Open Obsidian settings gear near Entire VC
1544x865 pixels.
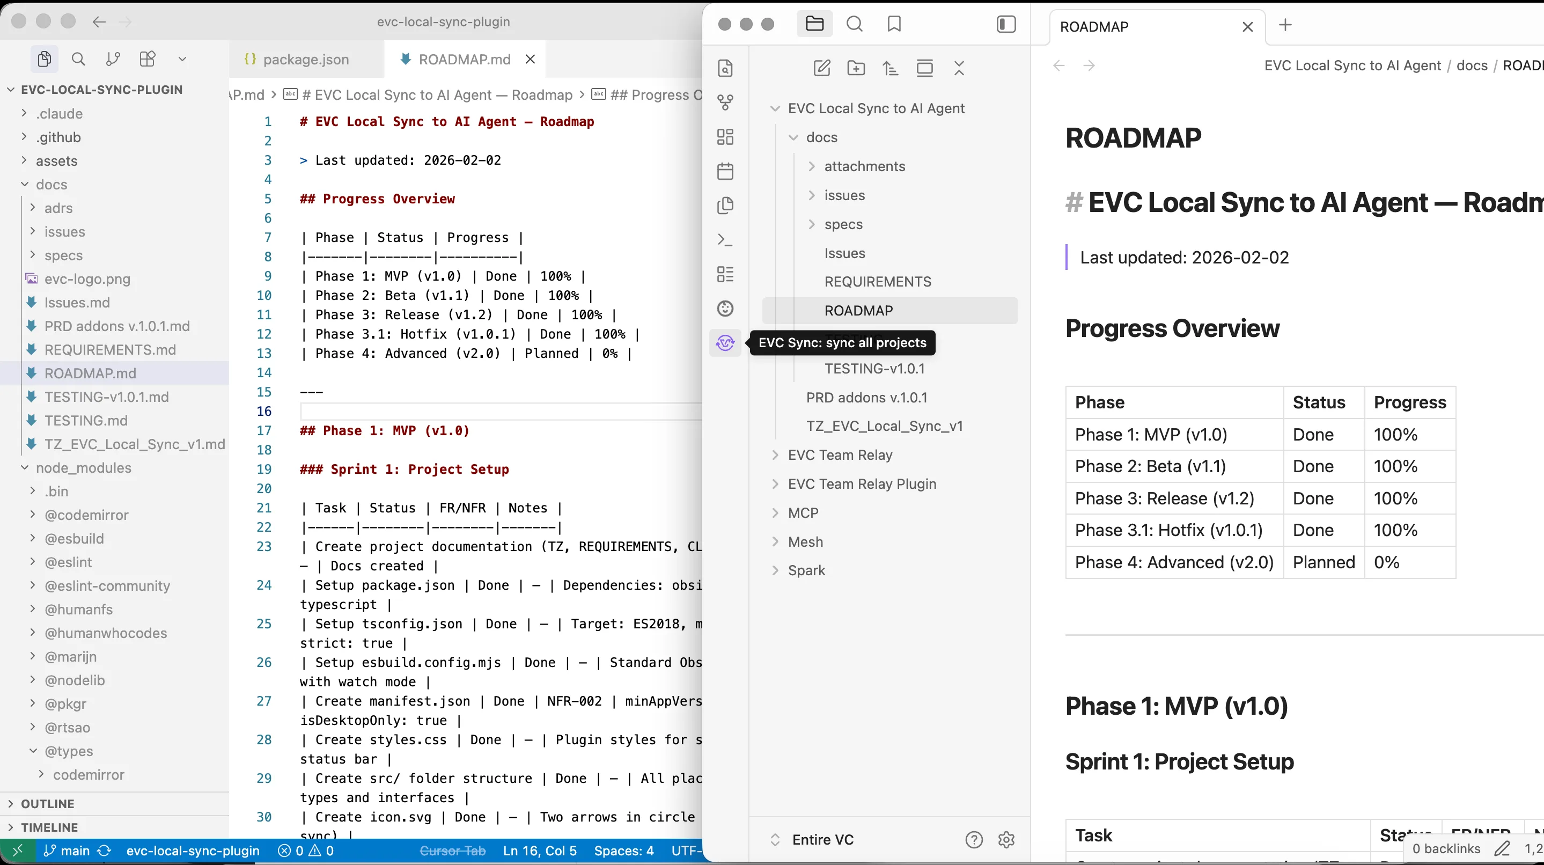point(1006,840)
